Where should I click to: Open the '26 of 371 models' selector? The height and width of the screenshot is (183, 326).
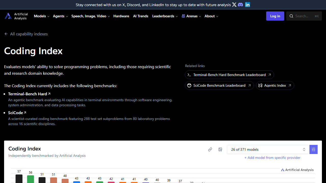(x=267, y=149)
